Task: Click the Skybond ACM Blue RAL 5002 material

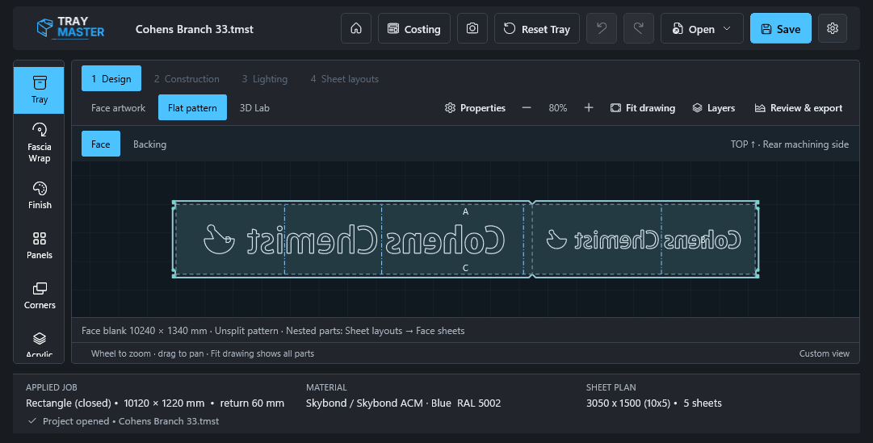Action: tap(403, 403)
